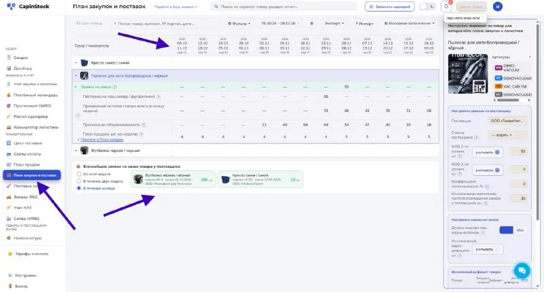Open Настройки in sidebar
The image size is (544, 292).
pyautogui.click(x=25, y=276)
